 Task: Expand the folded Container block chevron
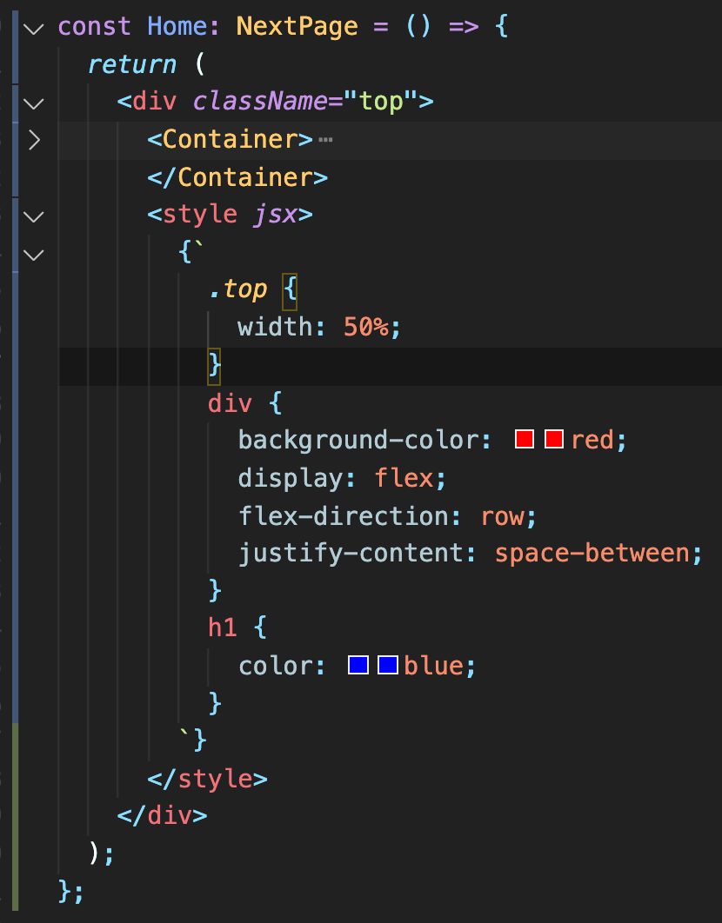(x=34, y=140)
